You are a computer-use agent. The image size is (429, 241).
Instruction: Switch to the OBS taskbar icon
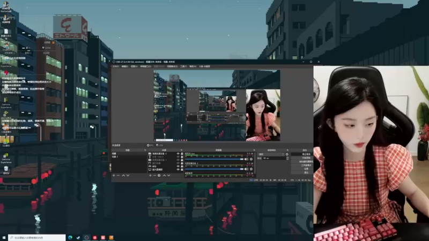pos(86,238)
